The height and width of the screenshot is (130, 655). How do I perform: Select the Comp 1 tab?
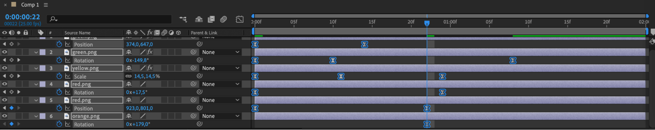(x=29, y=5)
